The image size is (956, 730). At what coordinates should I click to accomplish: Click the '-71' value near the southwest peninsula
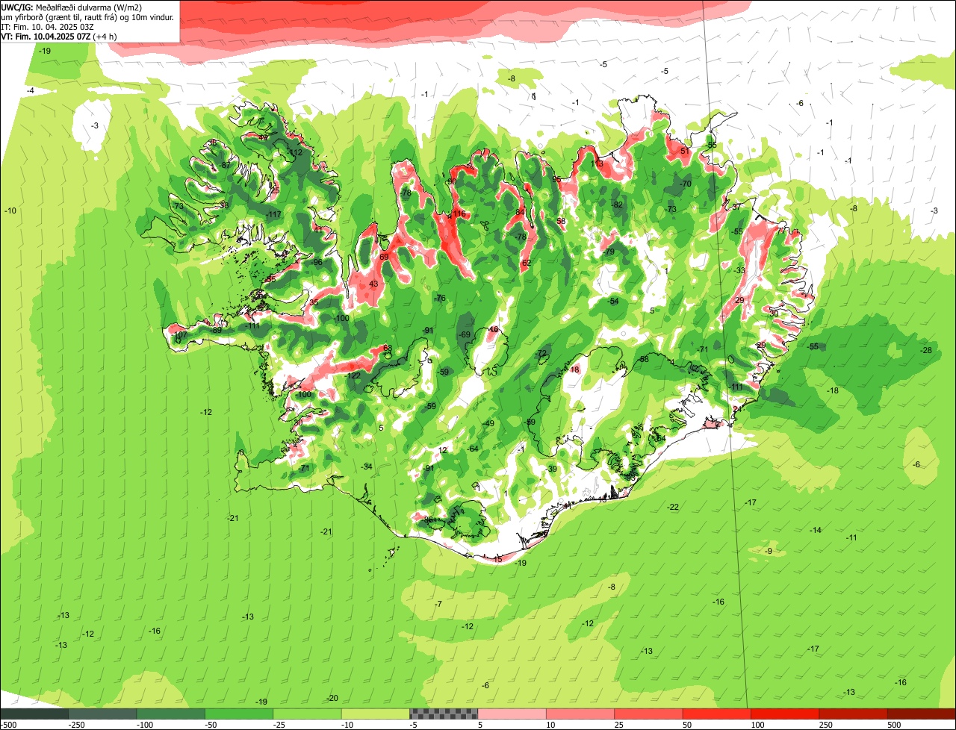pyautogui.click(x=304, y=468)
